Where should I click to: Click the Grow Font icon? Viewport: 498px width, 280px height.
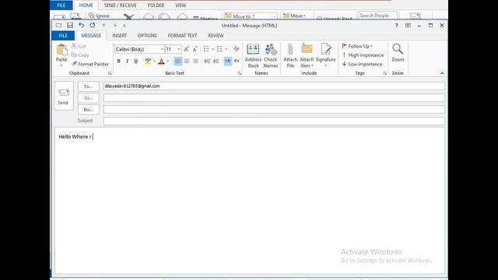(x=187, y=49)
